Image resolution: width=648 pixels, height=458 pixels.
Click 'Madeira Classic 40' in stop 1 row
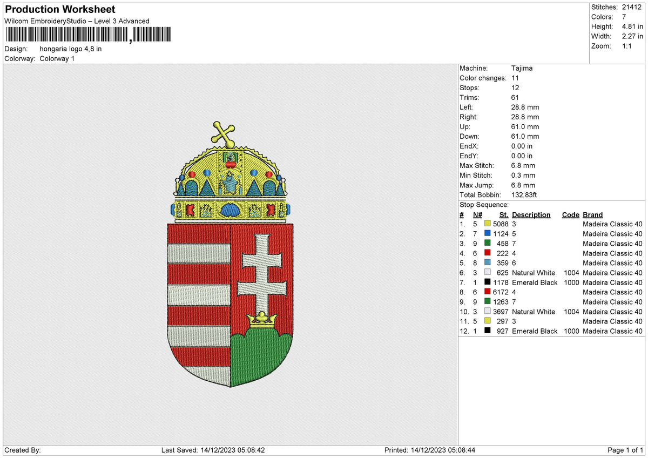[612, 224]
